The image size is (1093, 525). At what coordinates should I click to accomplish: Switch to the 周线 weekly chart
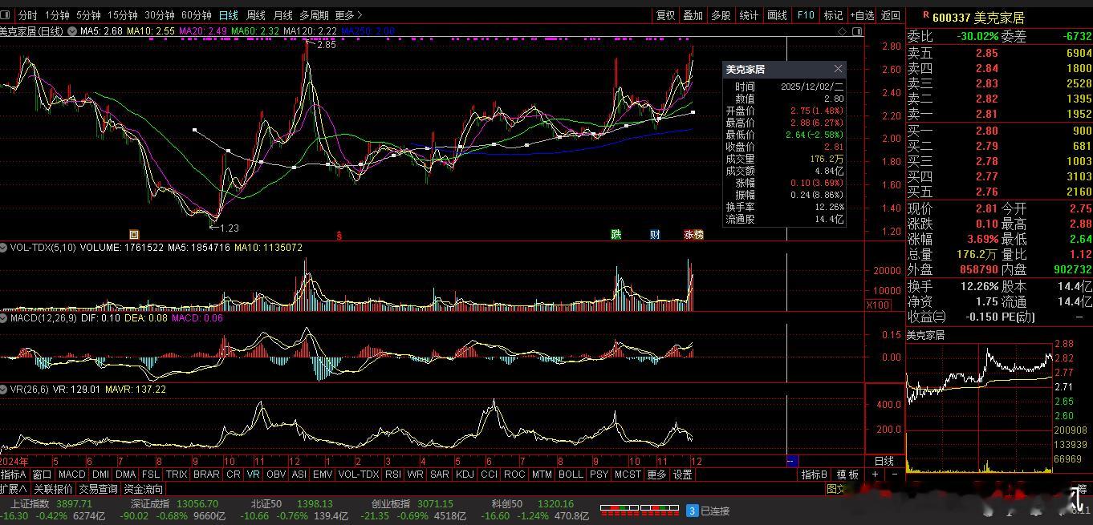[255, 15]
